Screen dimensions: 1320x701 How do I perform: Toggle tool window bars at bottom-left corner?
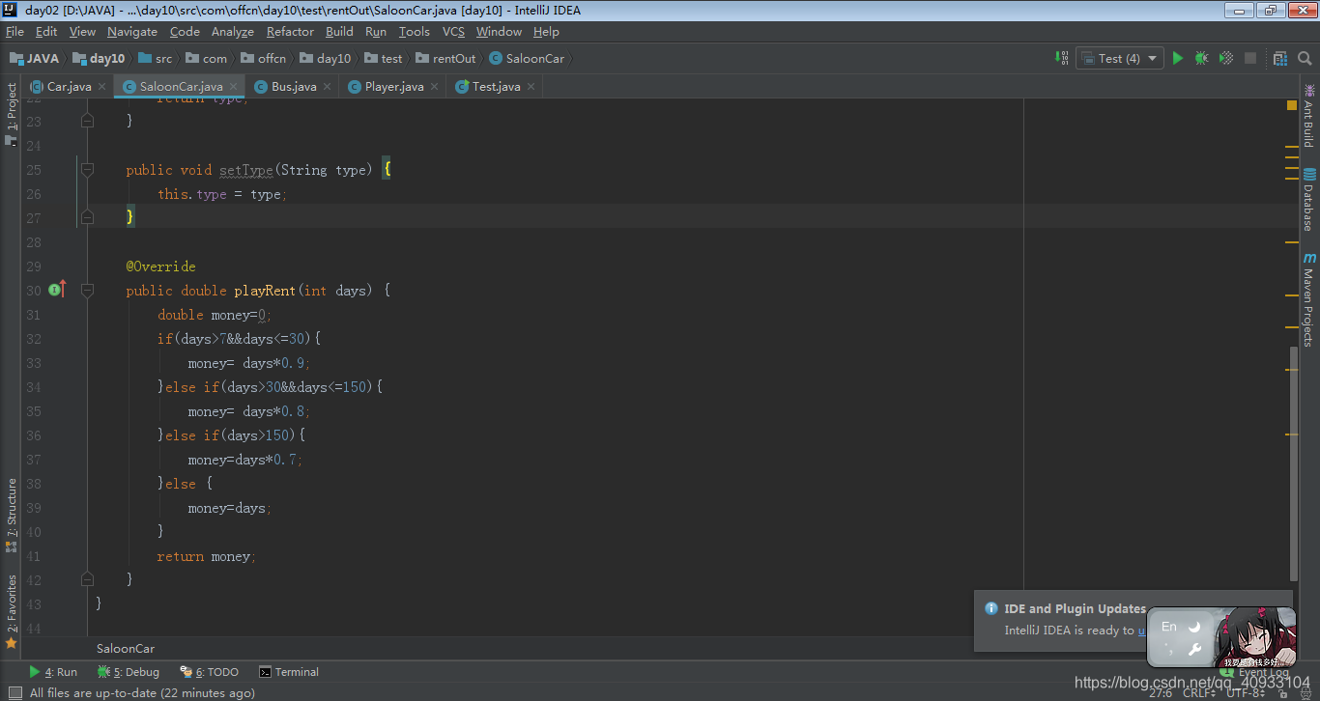click(x=14, y=692)
